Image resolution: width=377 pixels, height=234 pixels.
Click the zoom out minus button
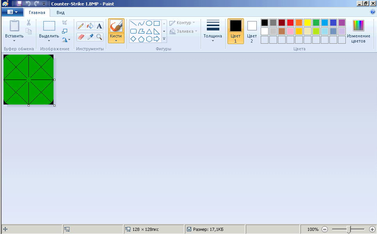(x=325, y=229)
